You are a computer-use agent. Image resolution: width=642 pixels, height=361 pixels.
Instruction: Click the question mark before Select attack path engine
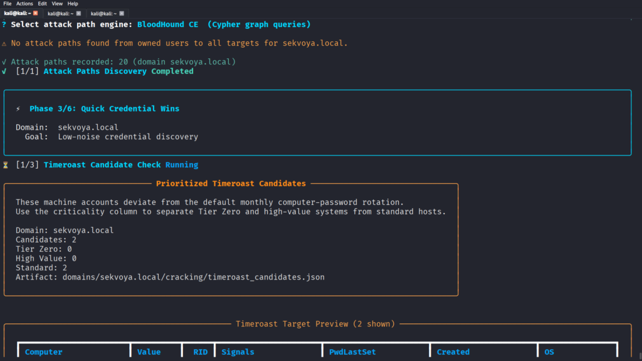[4, 24]
